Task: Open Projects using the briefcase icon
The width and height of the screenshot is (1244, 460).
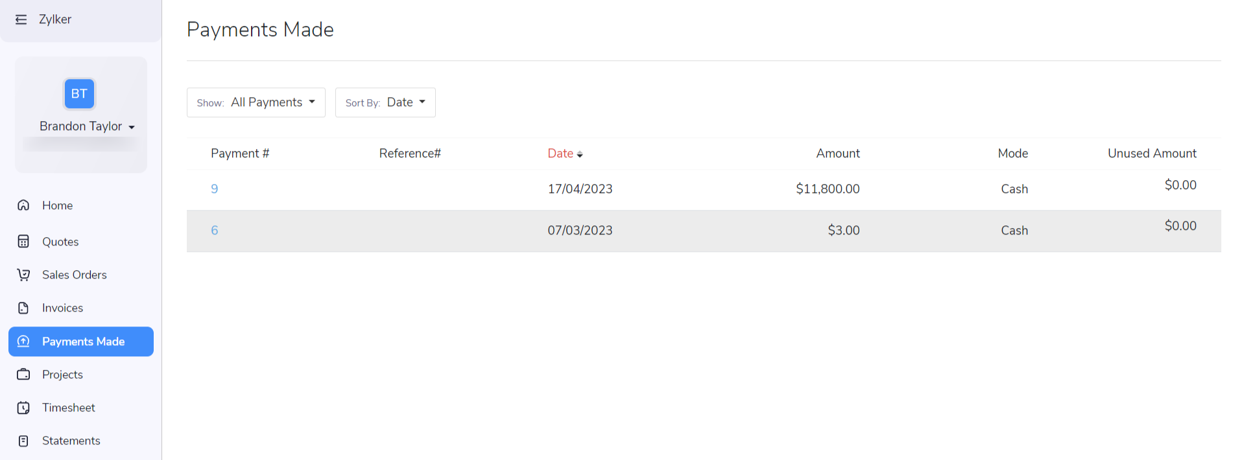Action: tap(23, 374)
